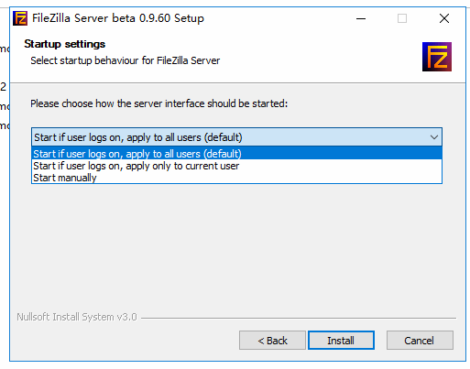The width and height of the screenshot is (470, 369).
Task: Click the large FileZilla logo in the header
Action: pos(437,57)
